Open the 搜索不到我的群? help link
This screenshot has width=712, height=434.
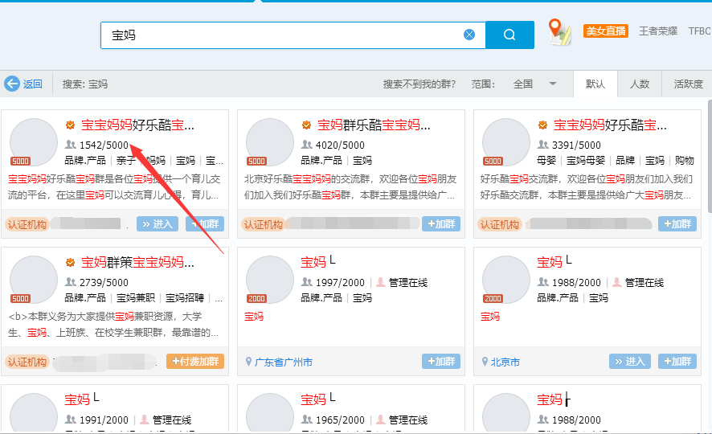[x=419, y=84]
